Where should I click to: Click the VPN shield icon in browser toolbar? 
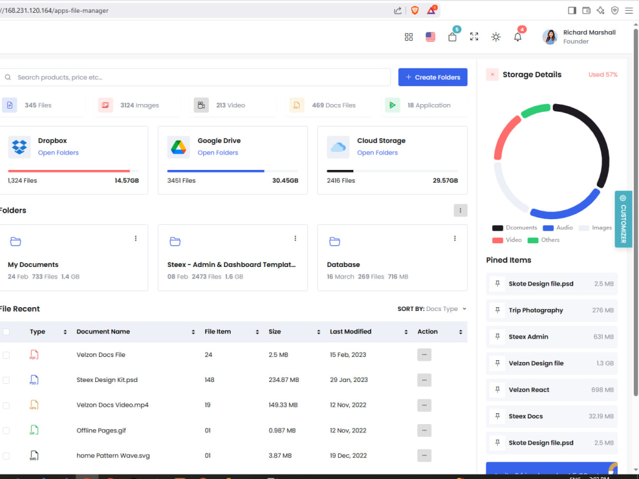click(615, 11)
